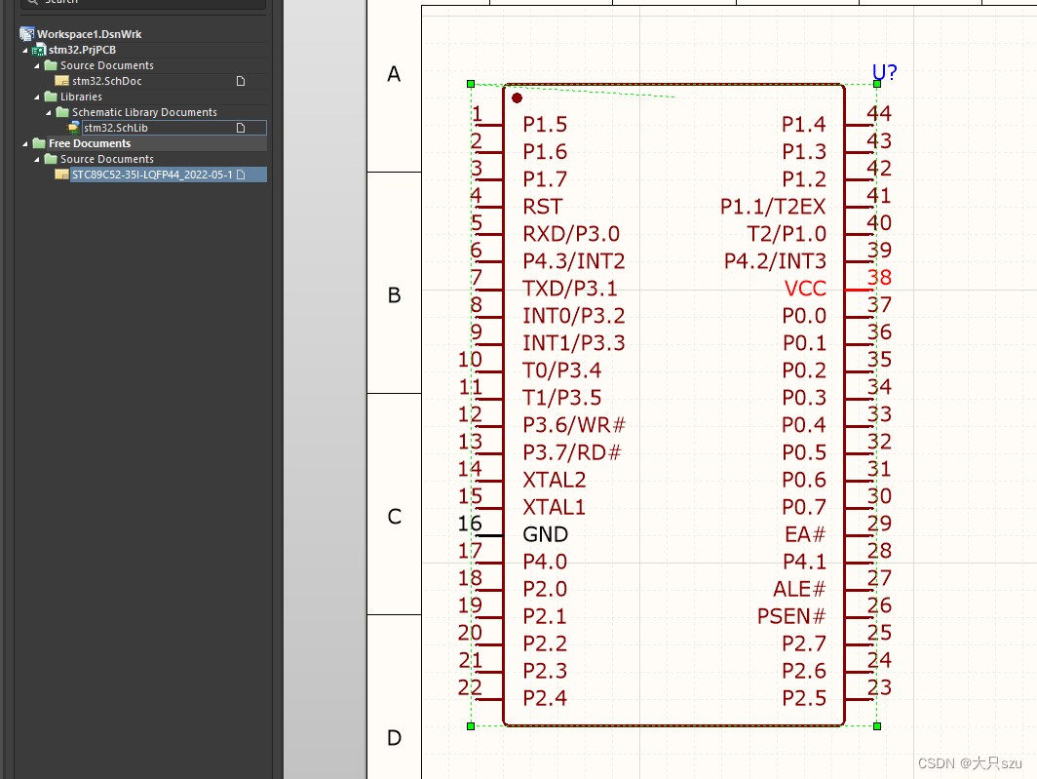
Task: Open STC89C52-35I-LQFP44 document
Action: 152,175
